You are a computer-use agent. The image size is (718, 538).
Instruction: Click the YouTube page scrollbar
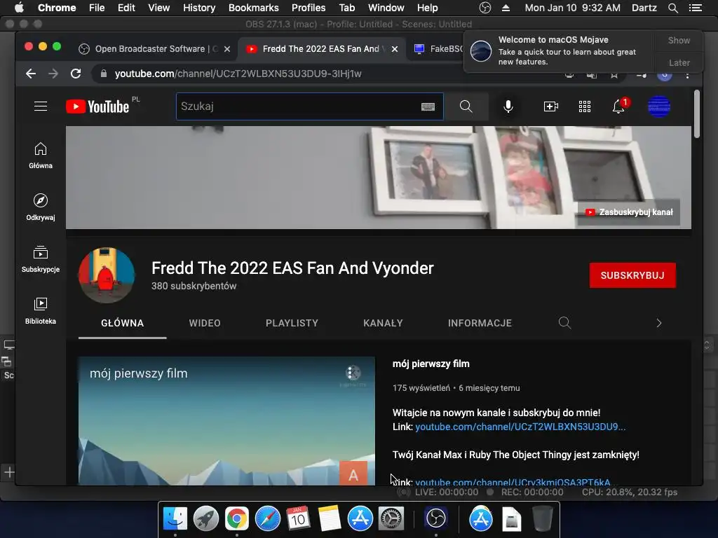[x=696, y=114]
